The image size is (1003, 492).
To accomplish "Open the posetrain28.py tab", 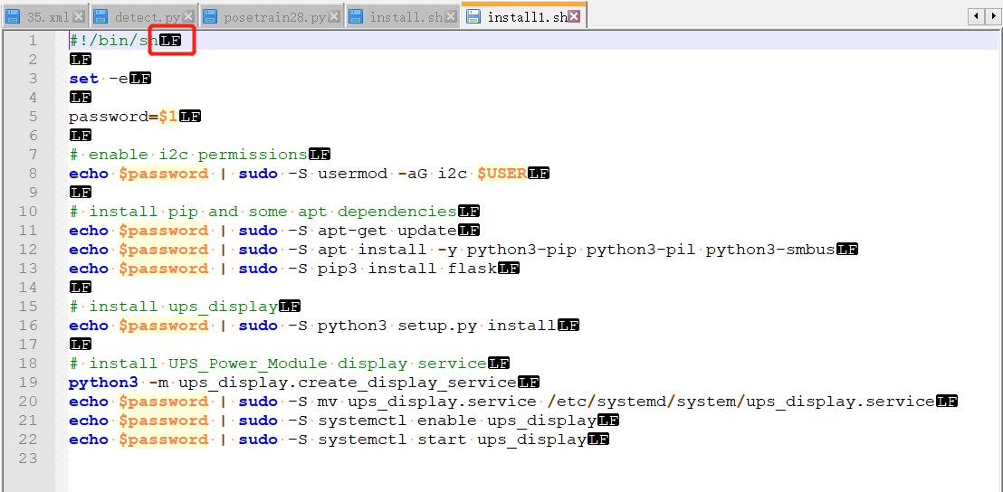I will 272,17.
